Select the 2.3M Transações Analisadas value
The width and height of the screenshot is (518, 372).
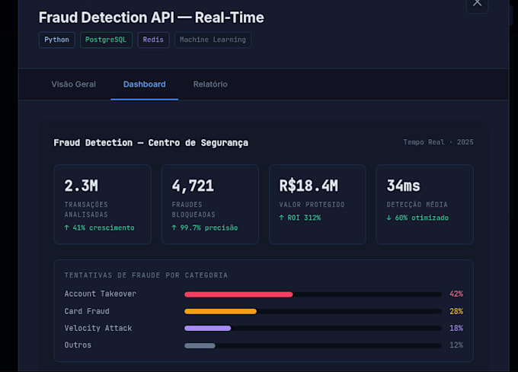[82, 186]
